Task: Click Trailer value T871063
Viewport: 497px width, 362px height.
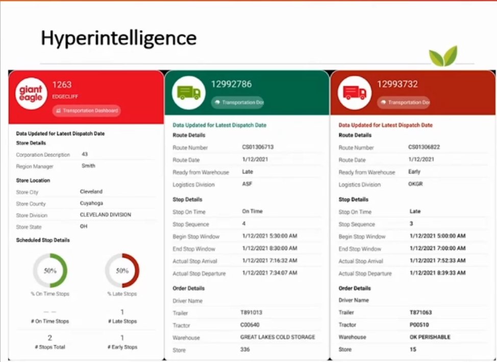Action: pos(420,312)
